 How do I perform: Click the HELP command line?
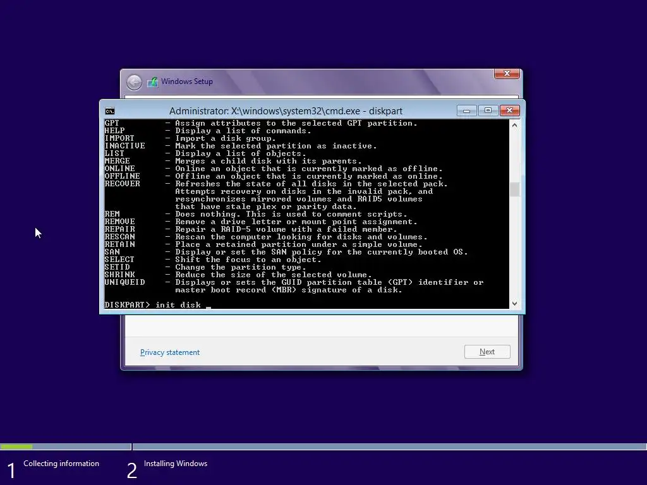(x=207, y=131)
